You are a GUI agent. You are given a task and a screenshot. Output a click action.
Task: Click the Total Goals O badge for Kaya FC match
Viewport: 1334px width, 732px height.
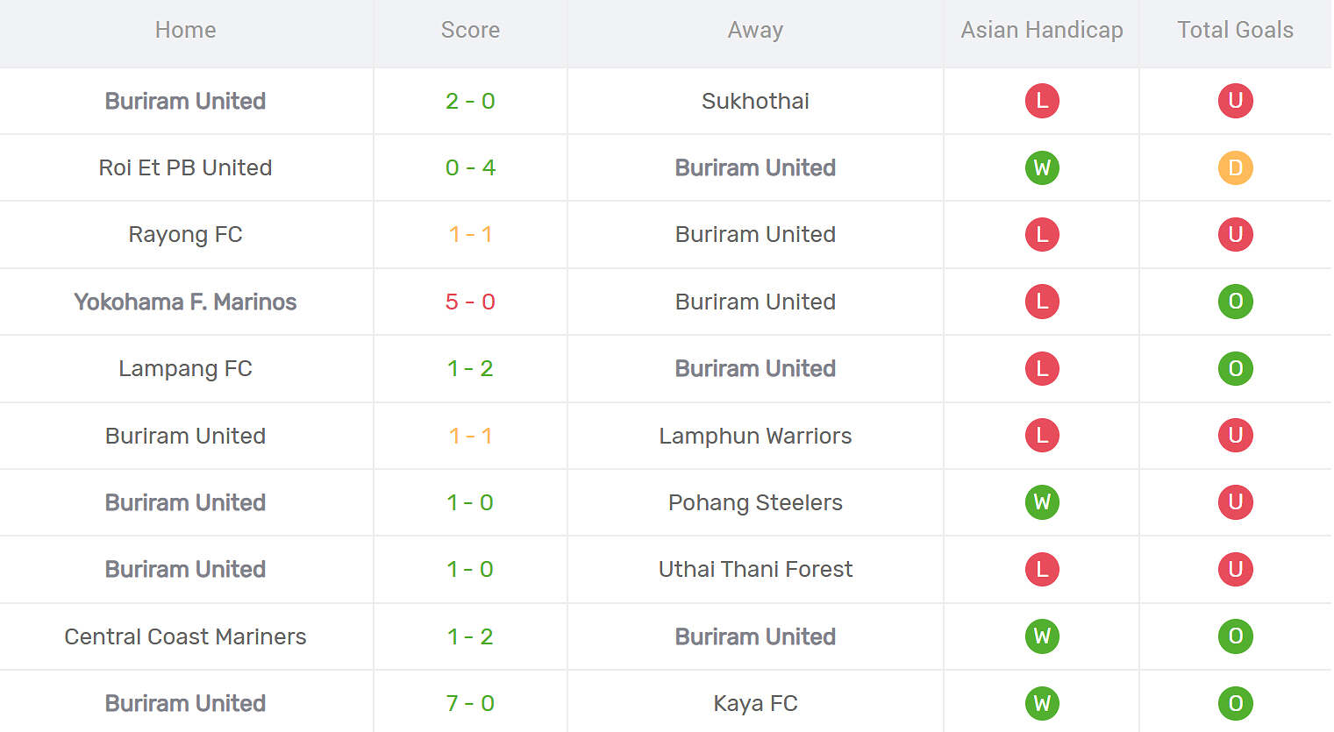[x=1235, y=703]
